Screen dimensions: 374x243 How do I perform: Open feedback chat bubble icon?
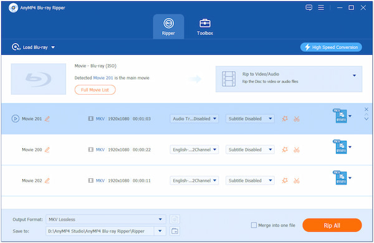point(309,7)
